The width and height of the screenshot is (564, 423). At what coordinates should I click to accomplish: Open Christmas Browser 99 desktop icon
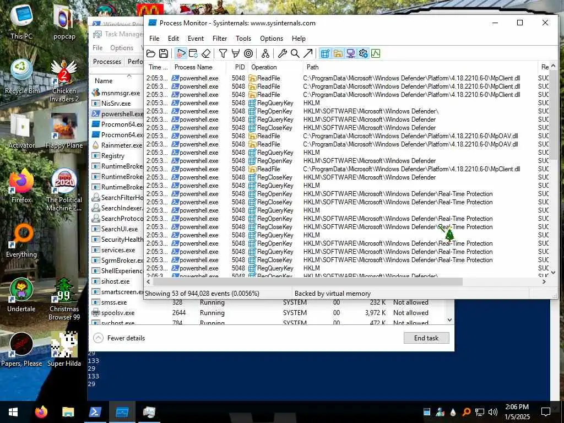point(64,299)
